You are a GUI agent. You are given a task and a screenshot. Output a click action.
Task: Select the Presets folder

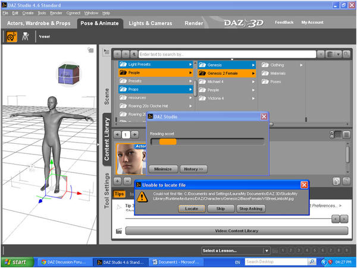[156, 81]
